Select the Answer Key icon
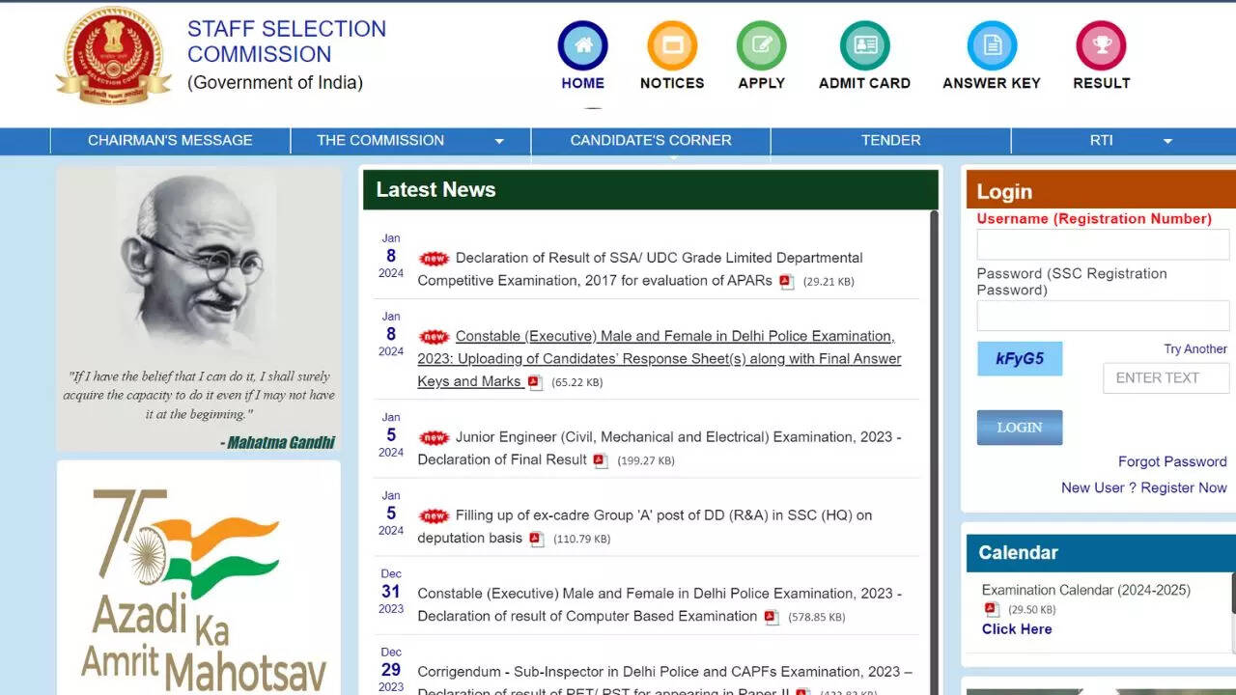1236x695 pixels. (992, 45)
